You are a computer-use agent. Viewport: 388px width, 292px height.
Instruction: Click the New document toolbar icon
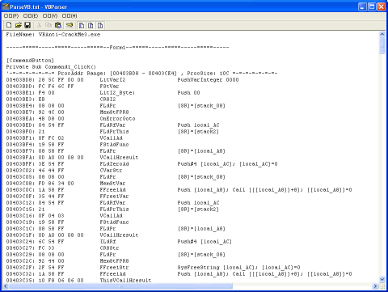9,25
